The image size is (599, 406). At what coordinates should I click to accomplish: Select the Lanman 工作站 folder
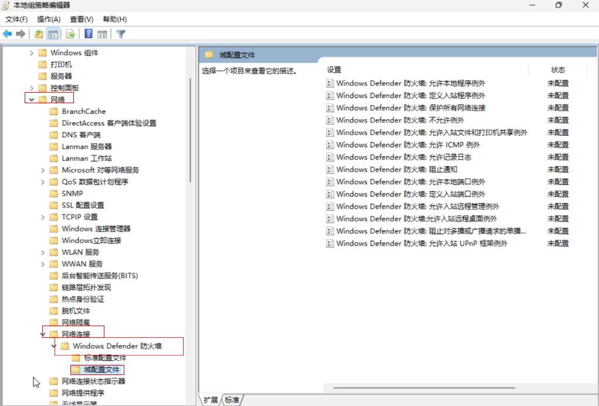tap(87, 158)
